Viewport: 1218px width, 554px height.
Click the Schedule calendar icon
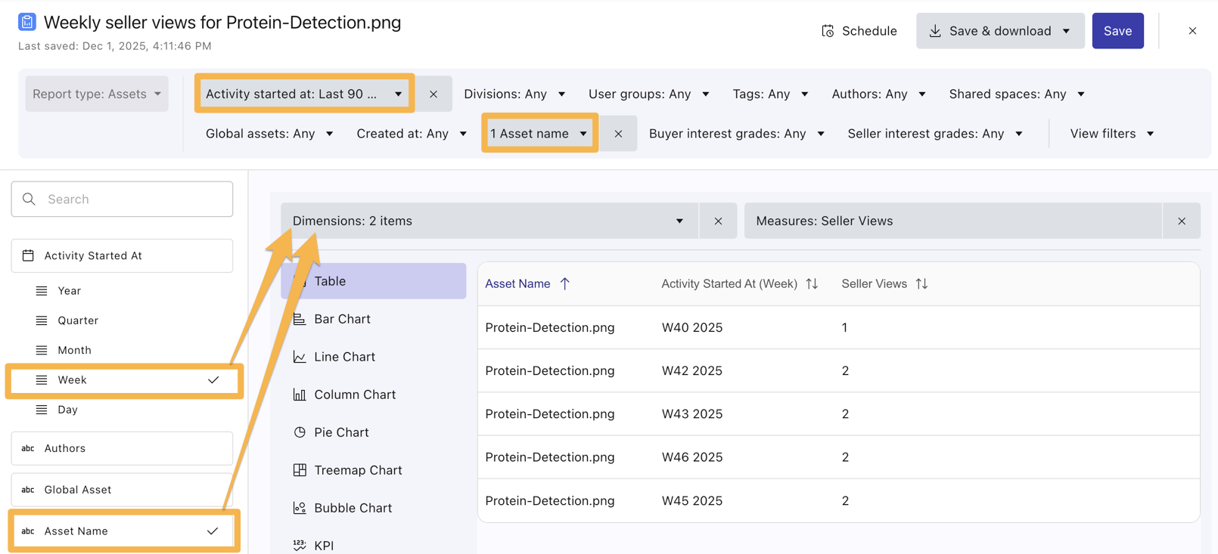coord(828,31)
